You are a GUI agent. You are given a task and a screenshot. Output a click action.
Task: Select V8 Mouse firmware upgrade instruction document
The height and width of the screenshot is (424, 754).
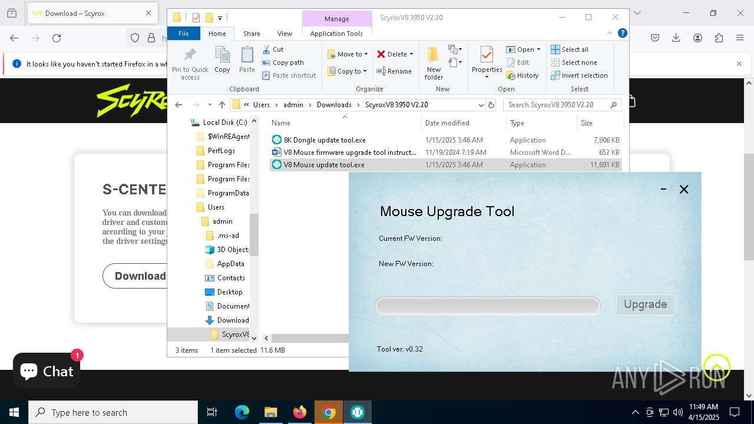point(445,153)
